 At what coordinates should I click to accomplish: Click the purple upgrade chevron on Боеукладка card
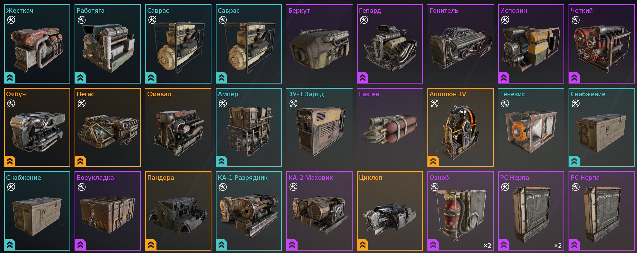click(80, 245)
